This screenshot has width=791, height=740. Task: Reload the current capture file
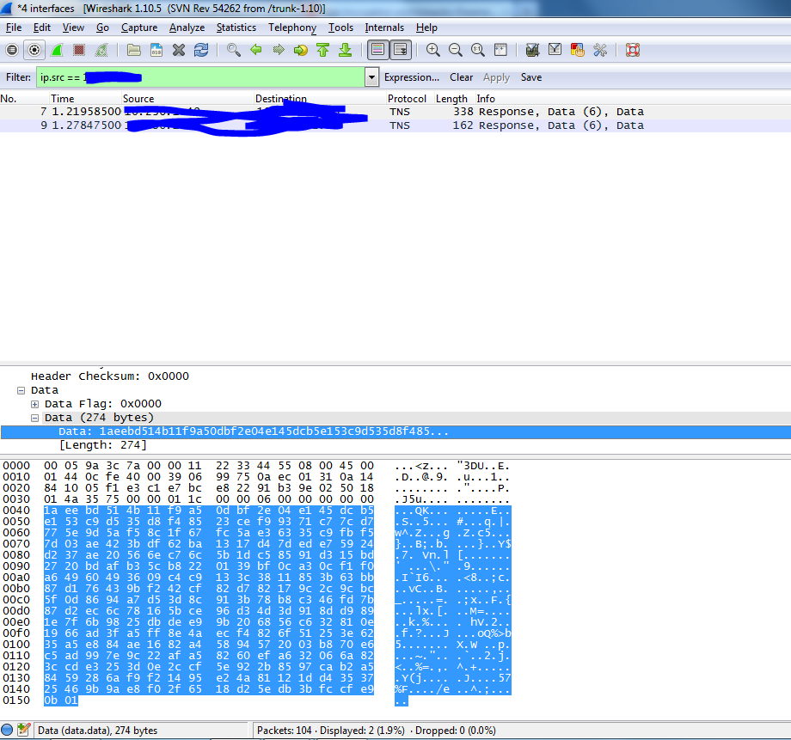tap(201, 50)
